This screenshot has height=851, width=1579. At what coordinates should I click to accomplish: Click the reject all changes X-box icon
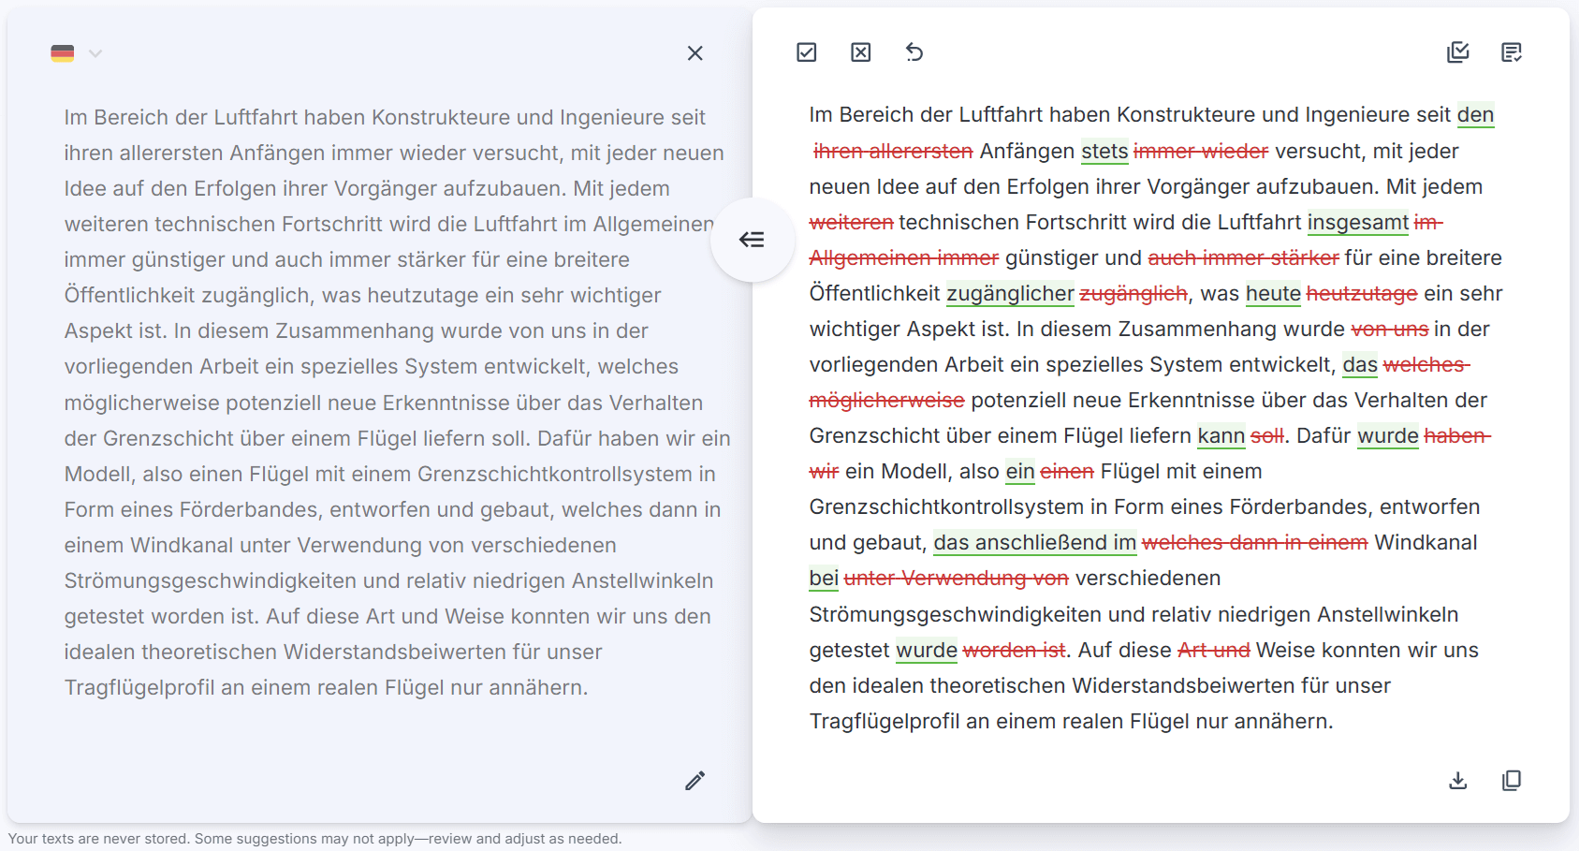[861, 52]
